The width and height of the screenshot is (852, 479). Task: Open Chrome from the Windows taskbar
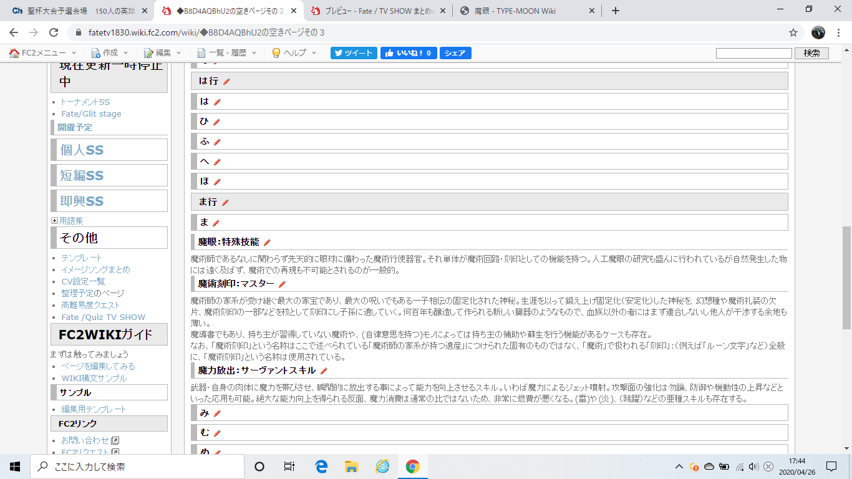pos(412,467)
